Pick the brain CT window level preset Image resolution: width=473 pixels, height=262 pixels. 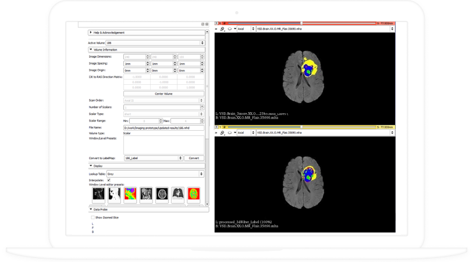161,194
